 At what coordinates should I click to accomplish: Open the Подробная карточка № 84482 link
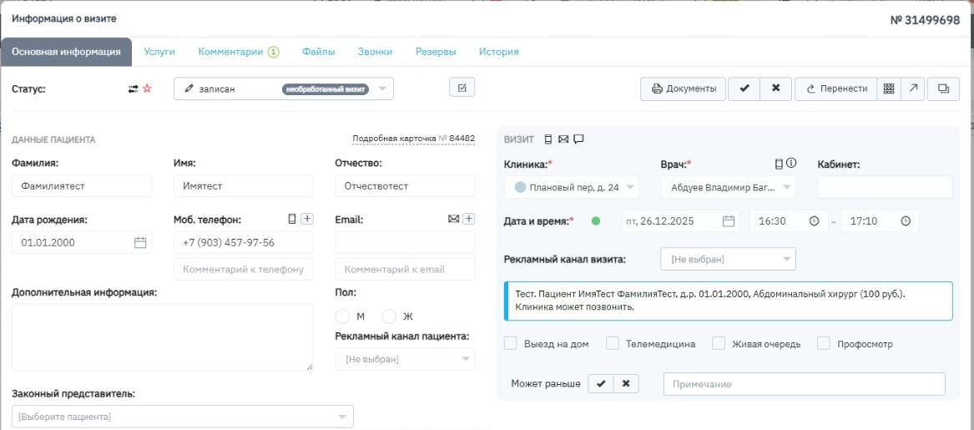click(x=413, y=139)
